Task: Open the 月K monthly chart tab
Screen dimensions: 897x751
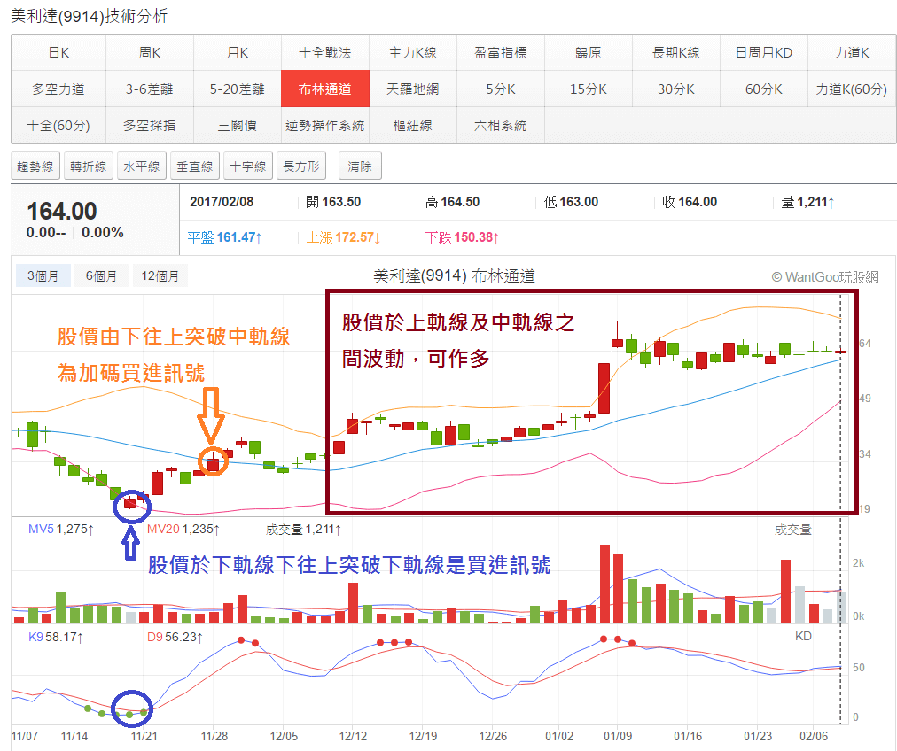Action: click(x=238, y=53)
